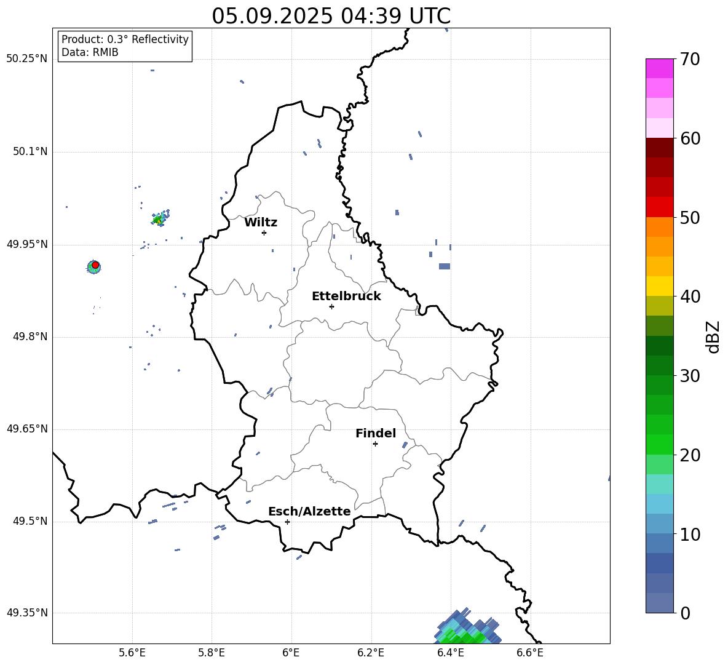This screenshot has width=728, height=665.
Task: Click the 6.6°E longitude label
Action: 530,653
